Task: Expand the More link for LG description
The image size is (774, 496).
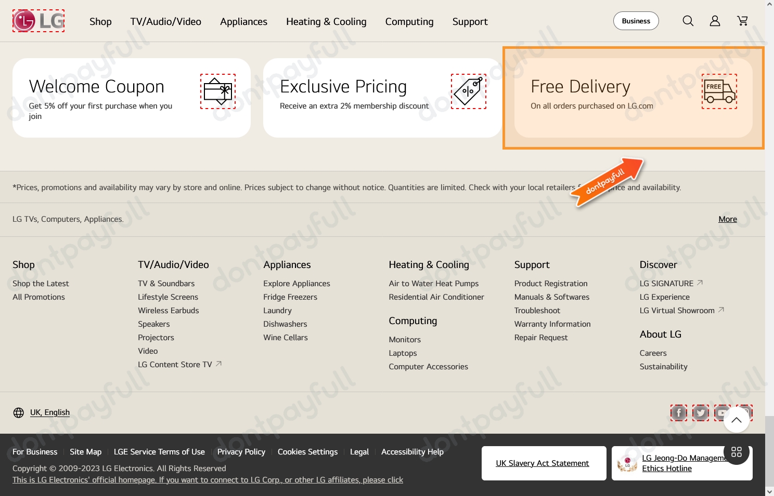Action: [727, 219]
